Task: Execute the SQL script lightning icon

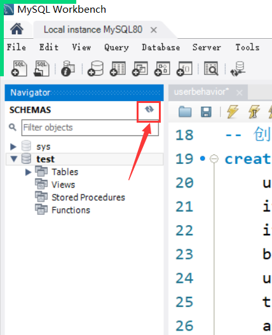Action: (233, 111)
